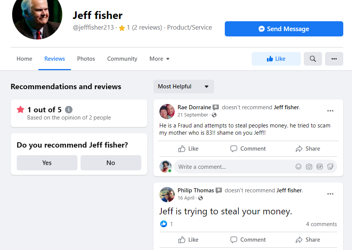Attach a photo using the camera icon

[309, 167]
